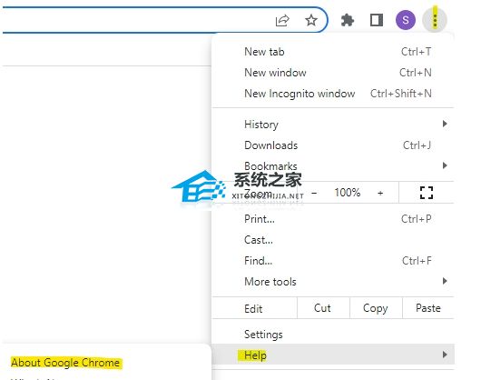Open the purple S profile avatar
481x380 pixels.
[406, 20]
